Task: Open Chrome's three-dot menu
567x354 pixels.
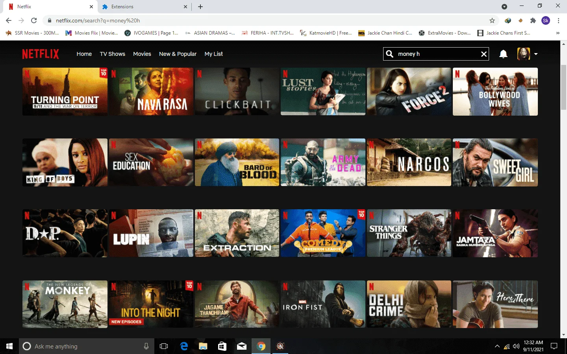Action: (x=558, y=20)
